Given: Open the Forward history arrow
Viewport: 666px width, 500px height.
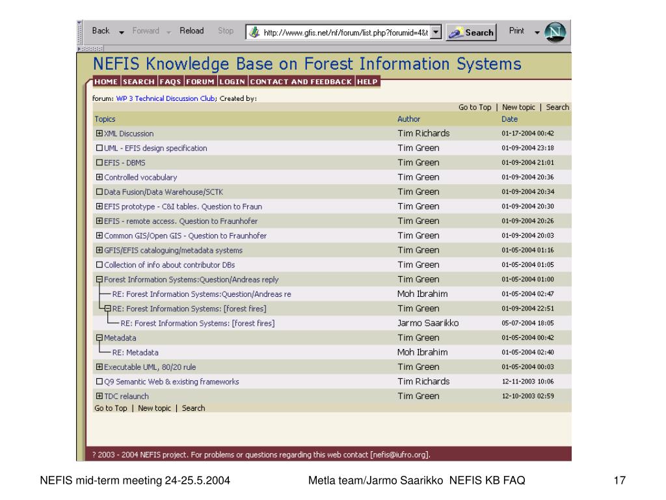Looking at the screenshot, I should [168, 33].
